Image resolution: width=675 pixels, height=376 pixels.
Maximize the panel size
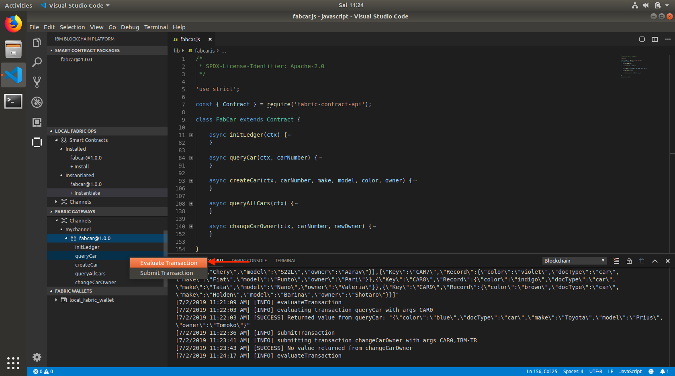(x=655, y=261)
